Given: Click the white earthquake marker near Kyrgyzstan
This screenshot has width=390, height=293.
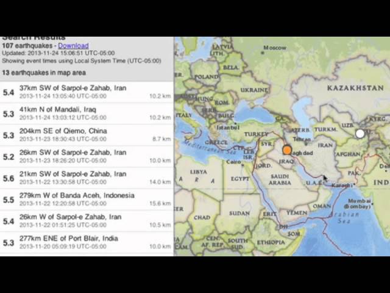Looking at the screenshot, I should tap(360, 133).
